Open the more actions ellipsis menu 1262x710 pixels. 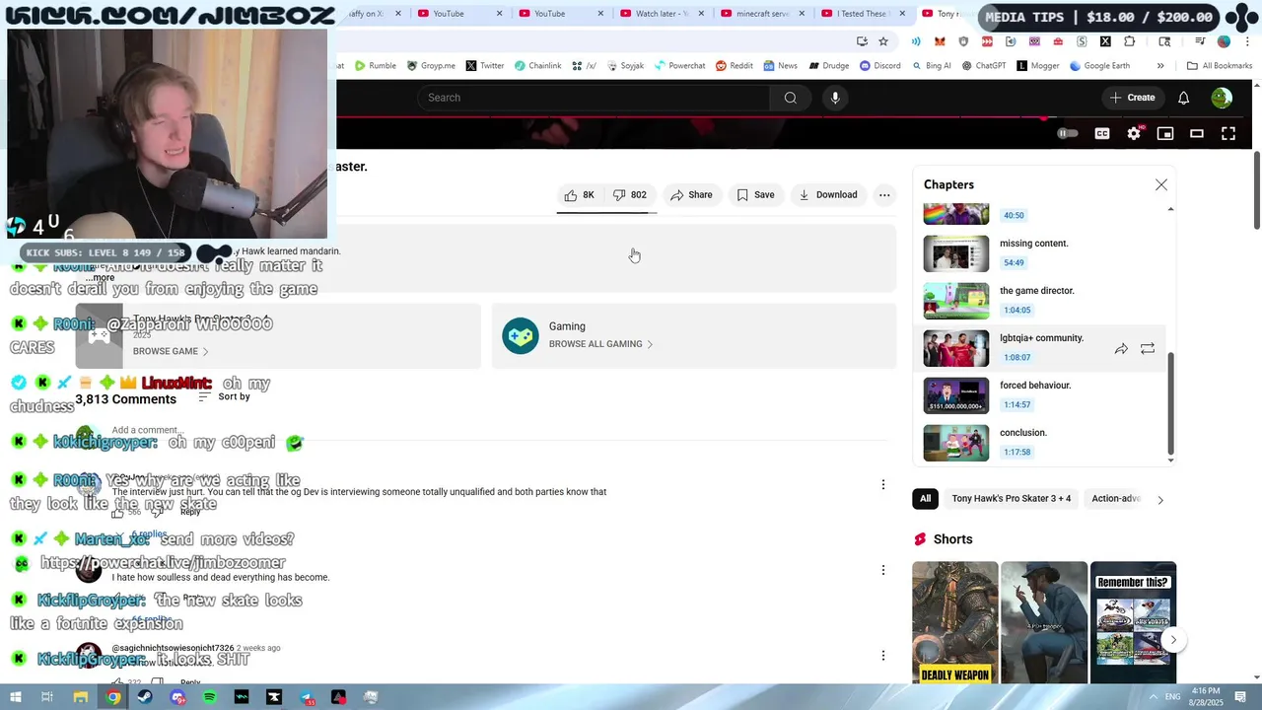click(x=884, y=195)
